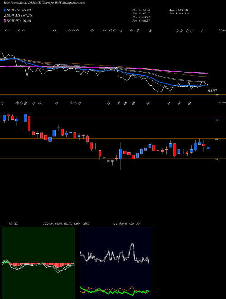
Task: Click the 'ADX' panel heading
Action: click(86, 224)
